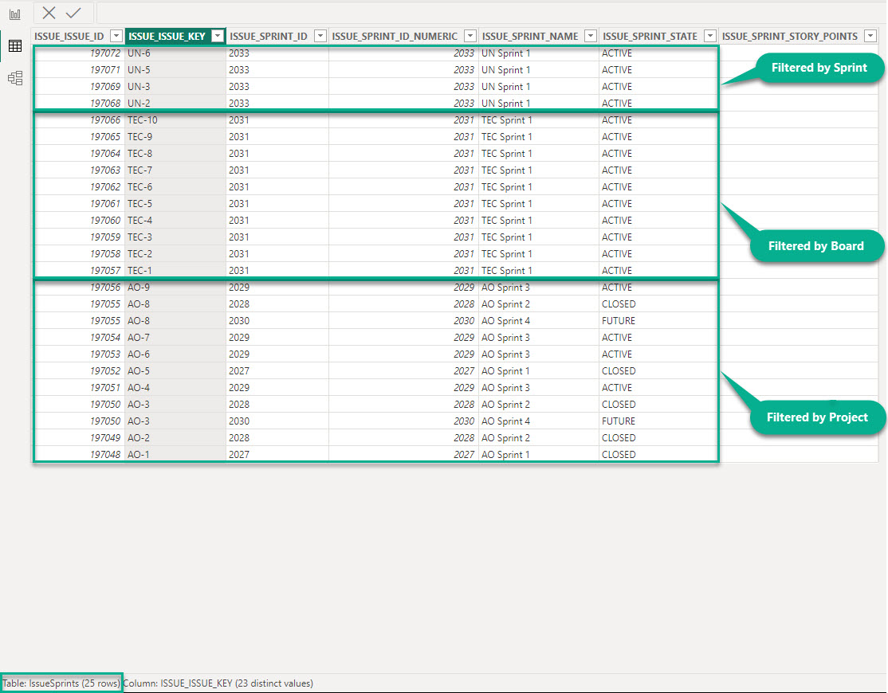
Task: Click the Filtered by Board callout label
Action: 815,246
